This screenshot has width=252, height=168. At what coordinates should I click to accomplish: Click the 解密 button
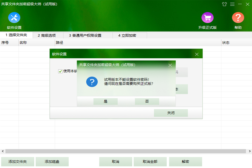point(185,162)
